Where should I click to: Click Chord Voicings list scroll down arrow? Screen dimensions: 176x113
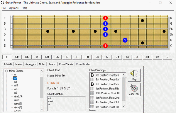124,106
